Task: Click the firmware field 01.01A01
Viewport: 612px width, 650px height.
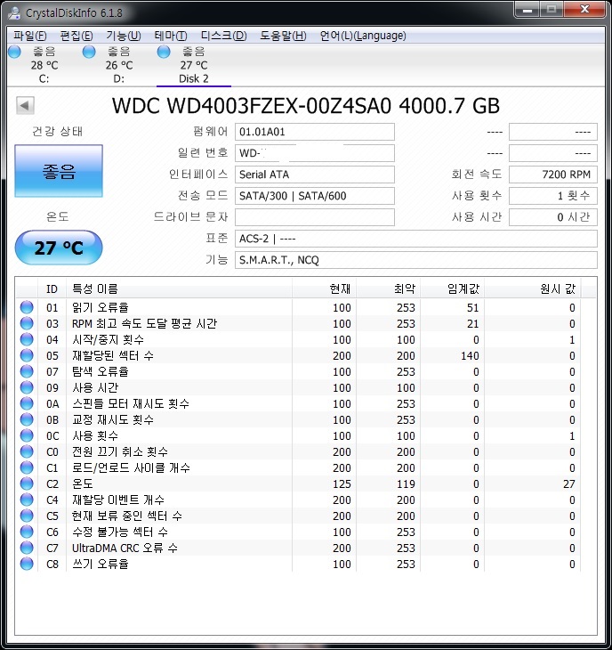Action: click(x=315, y=132)
